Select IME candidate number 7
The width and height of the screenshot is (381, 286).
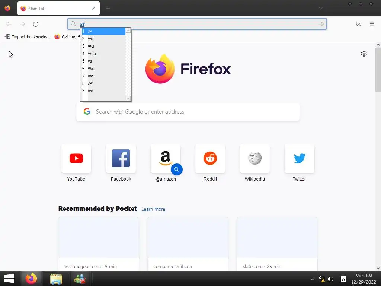tap(103, 76)
